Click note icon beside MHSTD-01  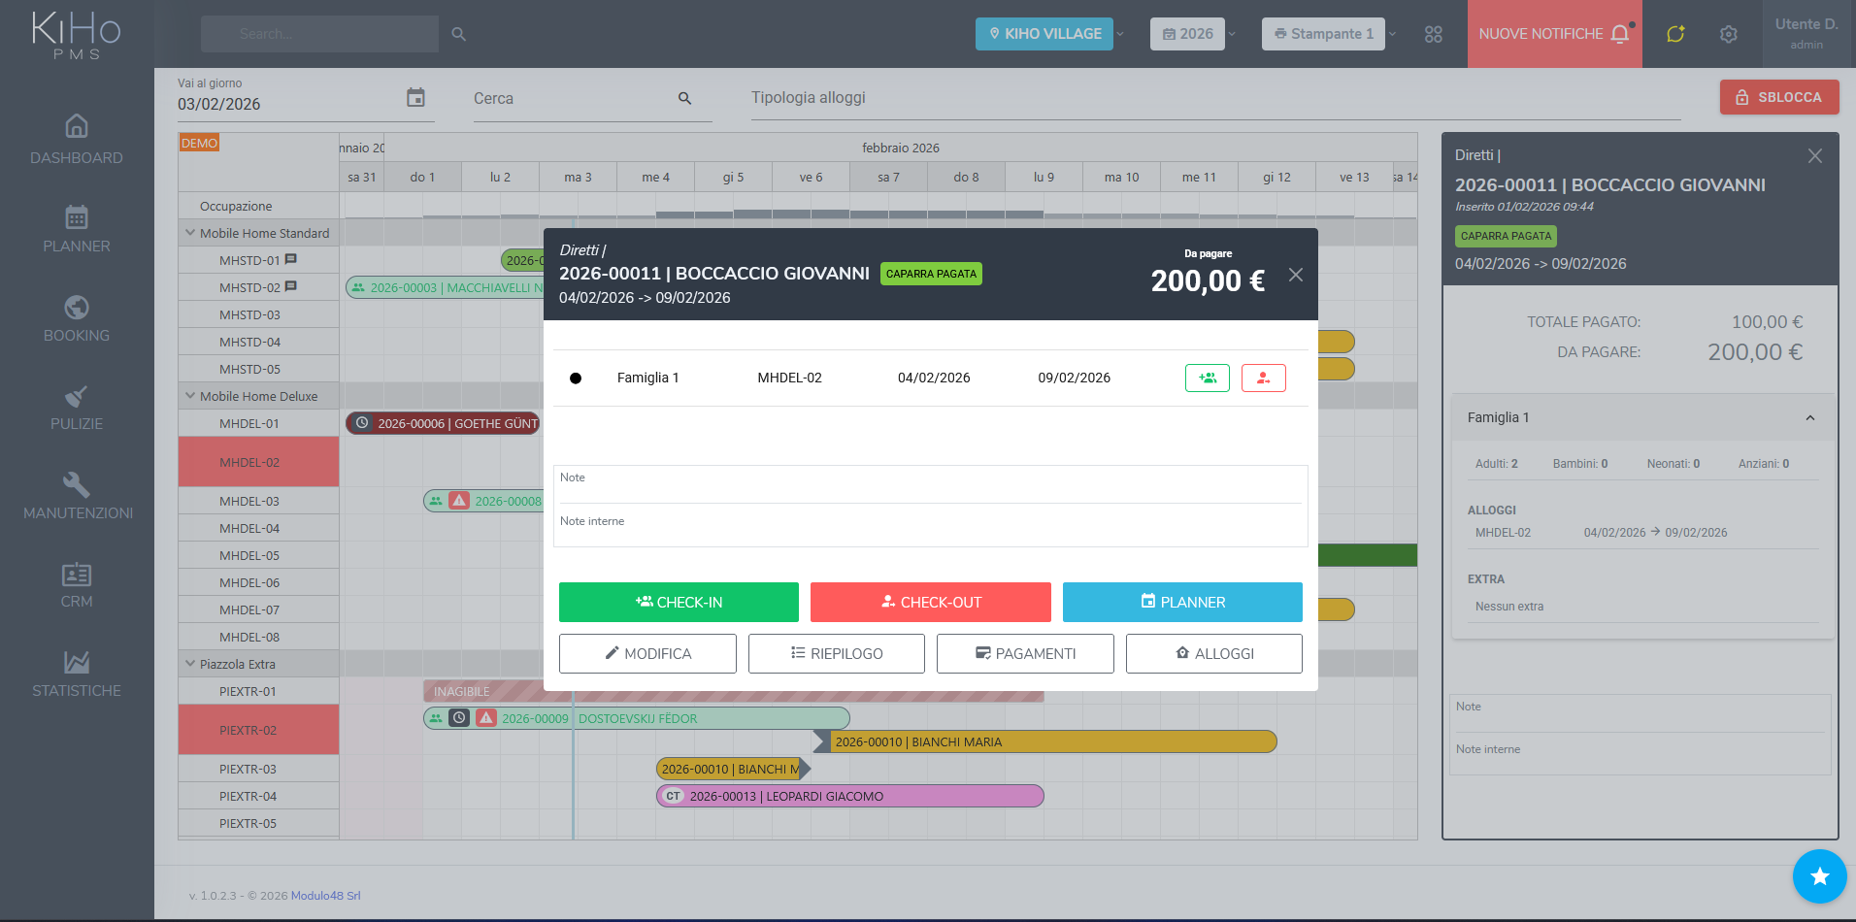(x=290, y=259)
